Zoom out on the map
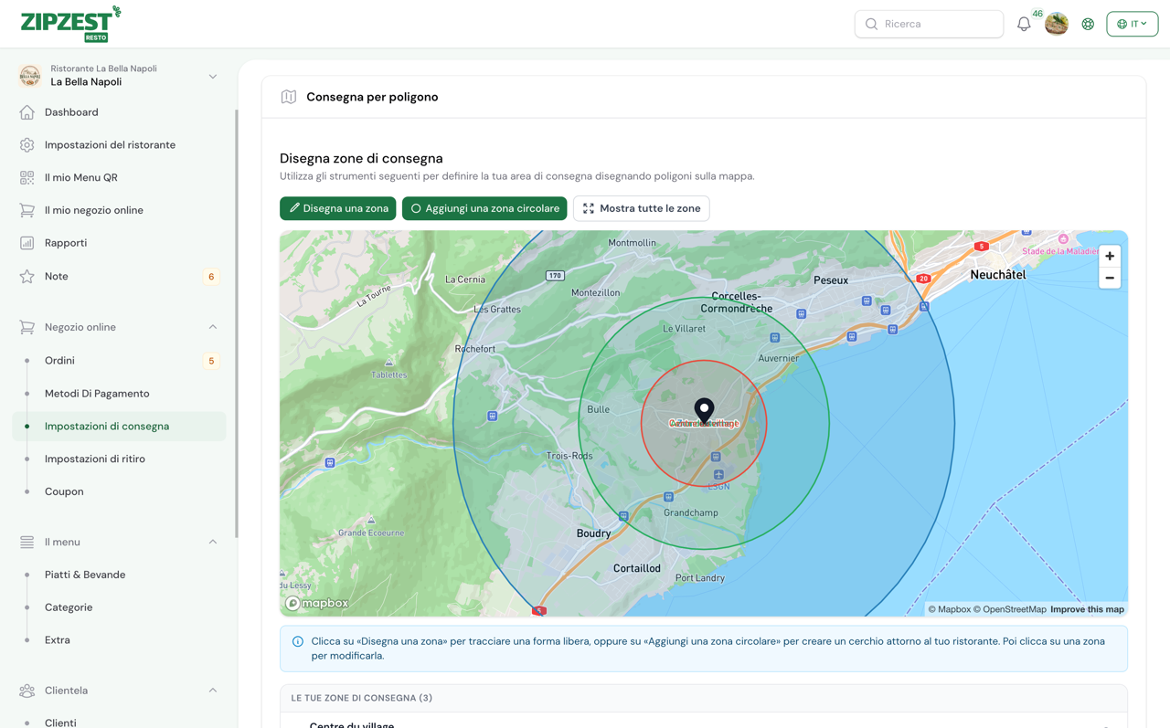This screenshot has height=728, width=1170. tap(1110, 278)
